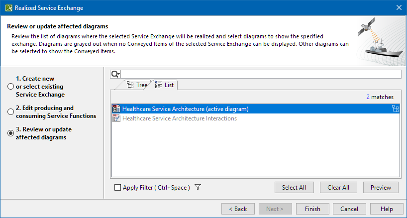
Task: Click the satellite and ship wizard image
Action: click(x=380, y=41)
